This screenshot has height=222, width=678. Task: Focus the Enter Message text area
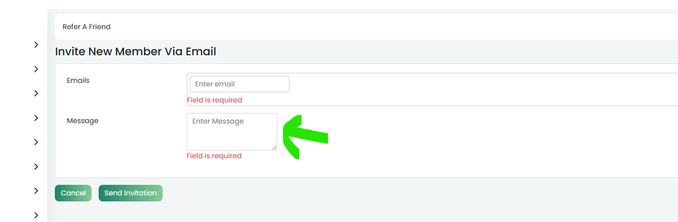(x=232, y=132)
